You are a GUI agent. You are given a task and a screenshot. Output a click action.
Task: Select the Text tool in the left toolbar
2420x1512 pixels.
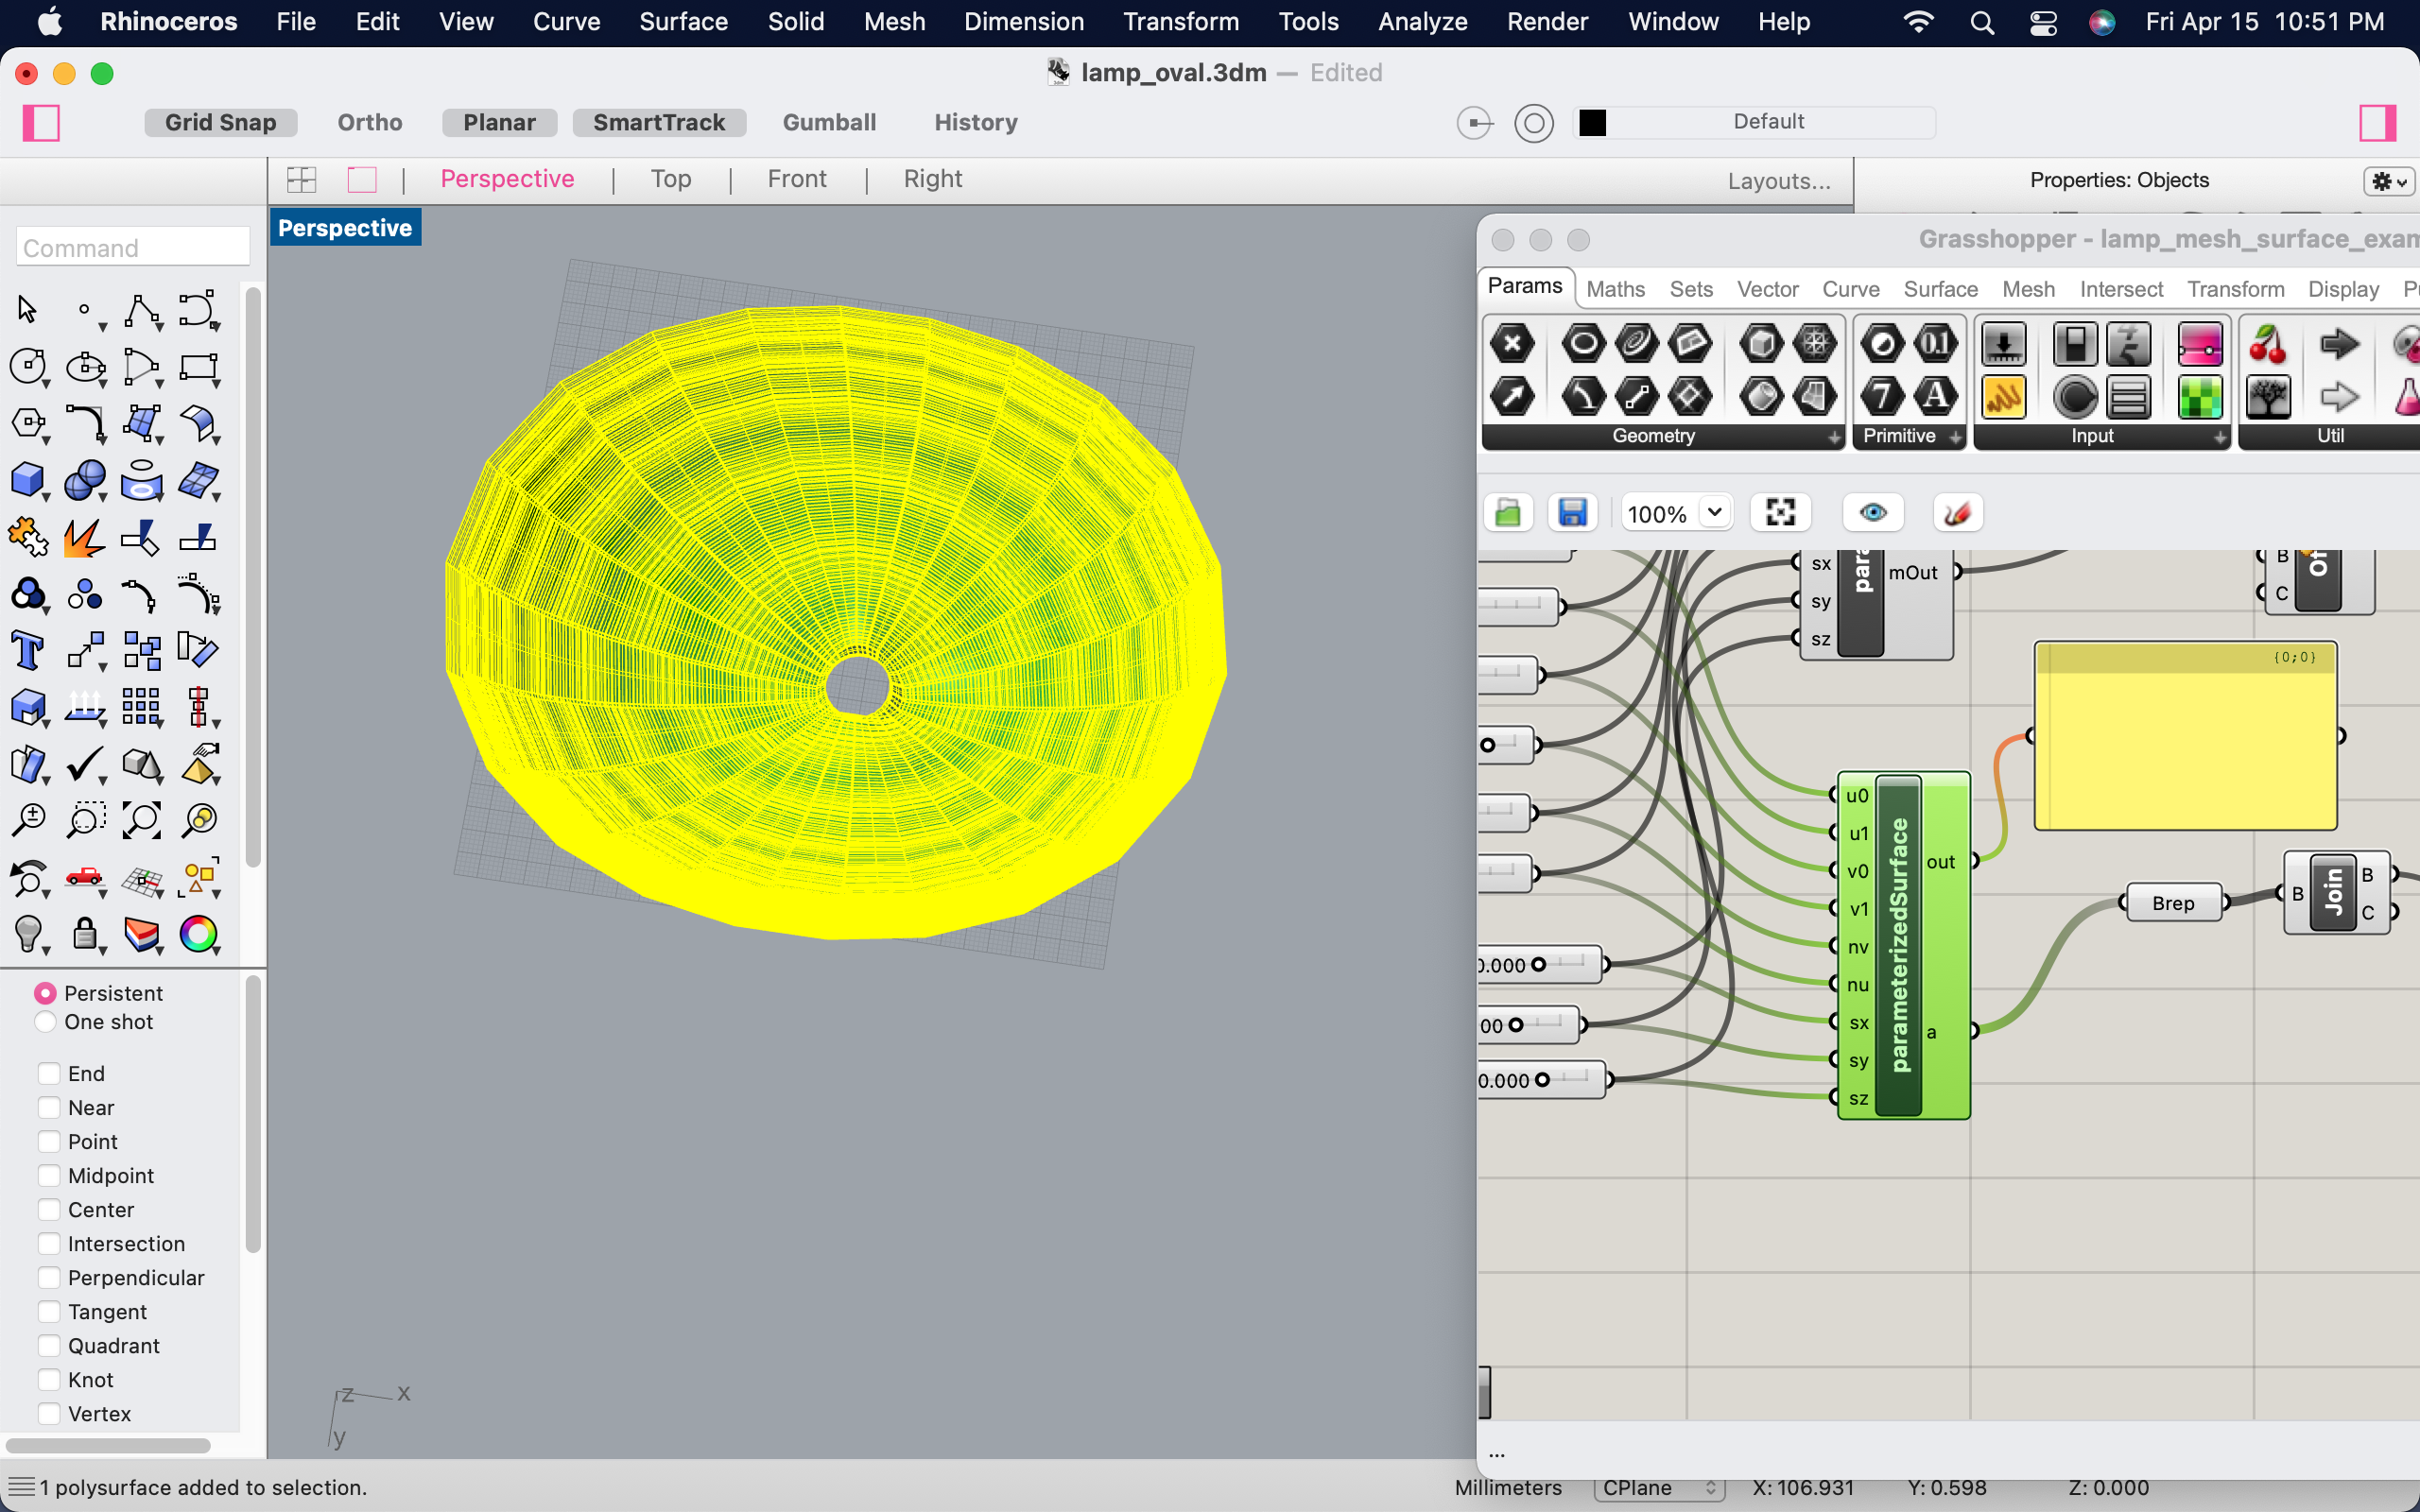click(x=27, y=651)
